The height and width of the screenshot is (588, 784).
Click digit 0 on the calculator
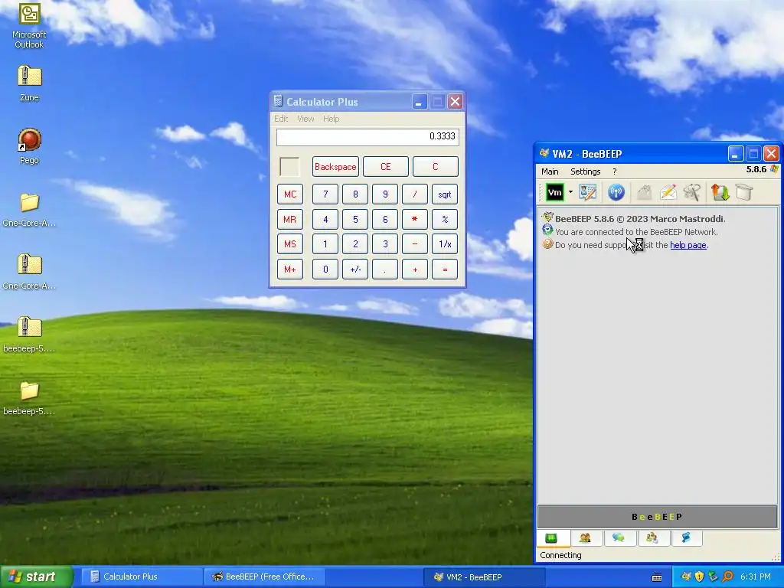(x=325, y=269)
